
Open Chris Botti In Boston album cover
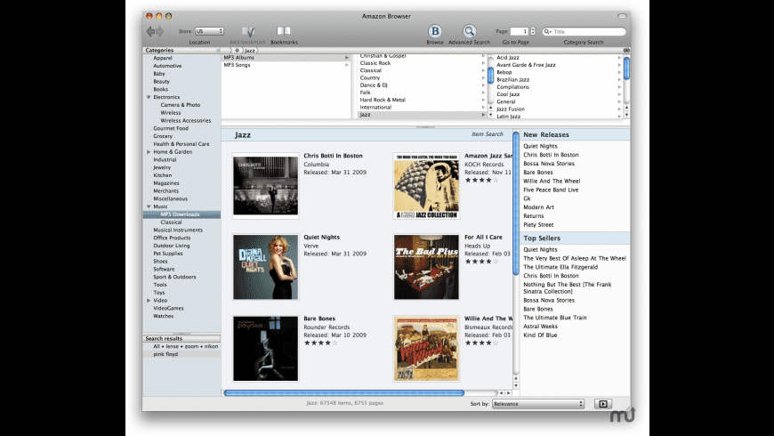[266, 186]
